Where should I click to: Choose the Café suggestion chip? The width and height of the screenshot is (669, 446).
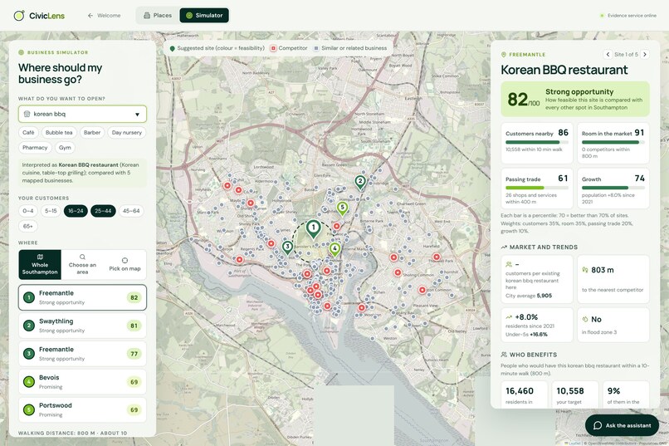[28, 133]
